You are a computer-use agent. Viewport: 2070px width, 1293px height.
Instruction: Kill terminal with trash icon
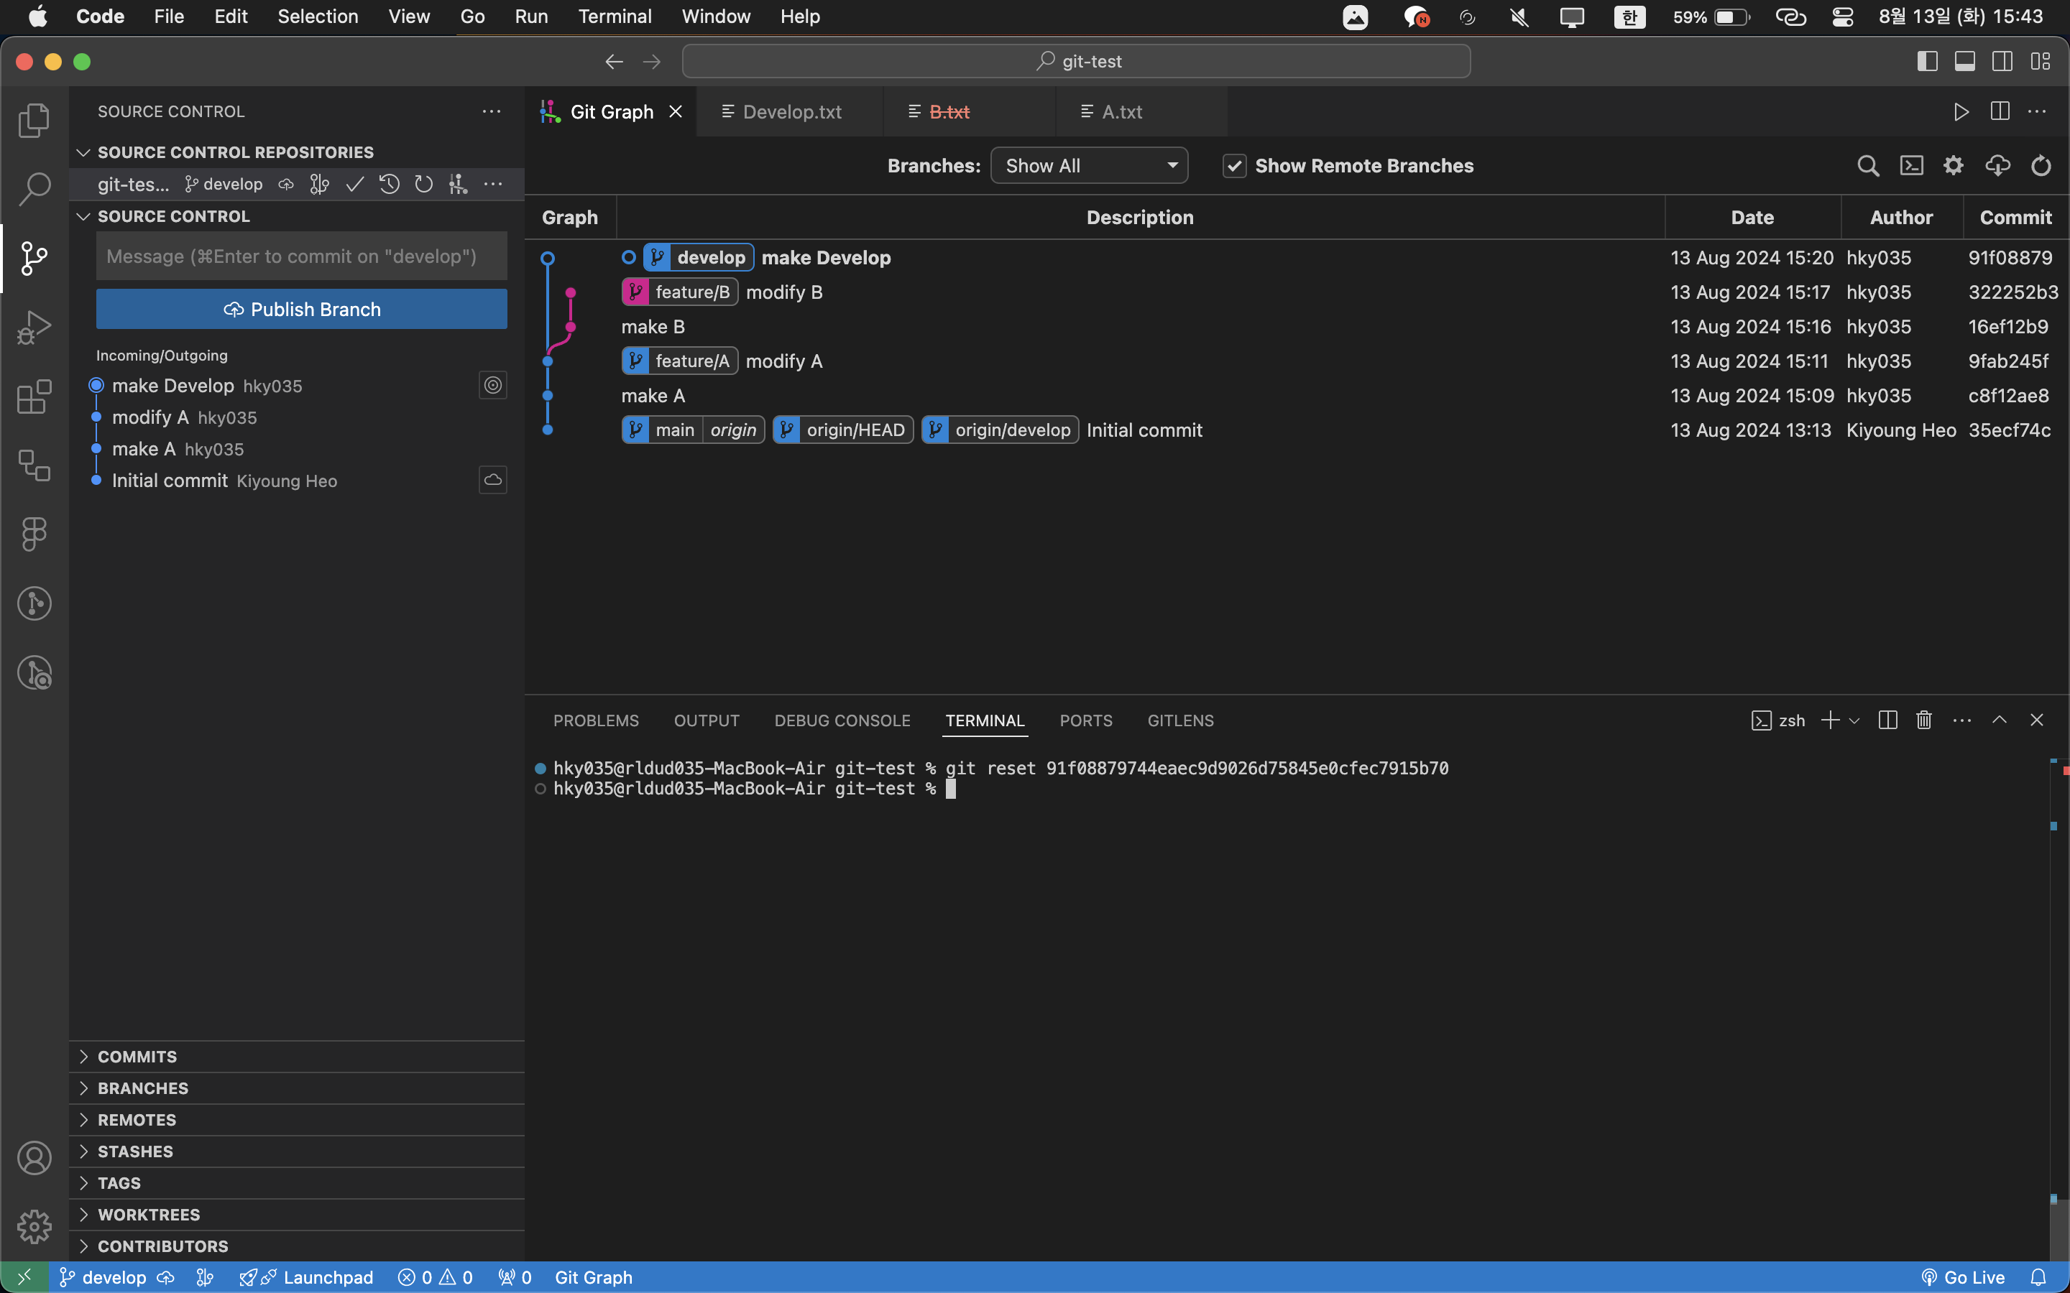1923,720
